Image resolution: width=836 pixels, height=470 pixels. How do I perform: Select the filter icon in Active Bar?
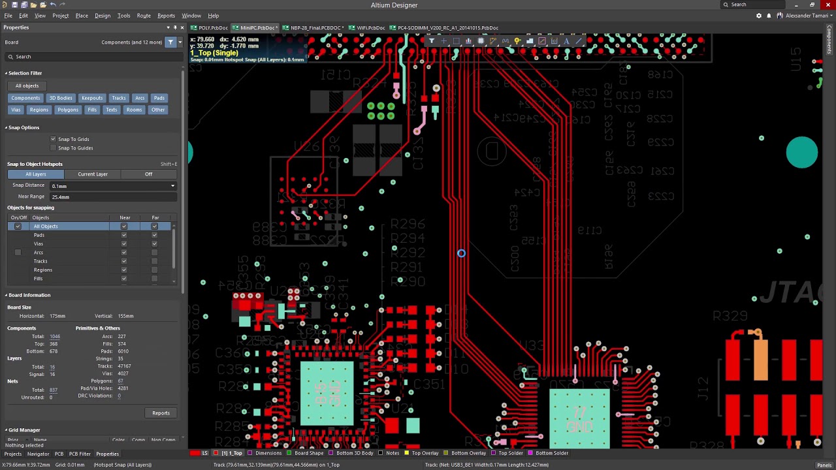(432, 41)
